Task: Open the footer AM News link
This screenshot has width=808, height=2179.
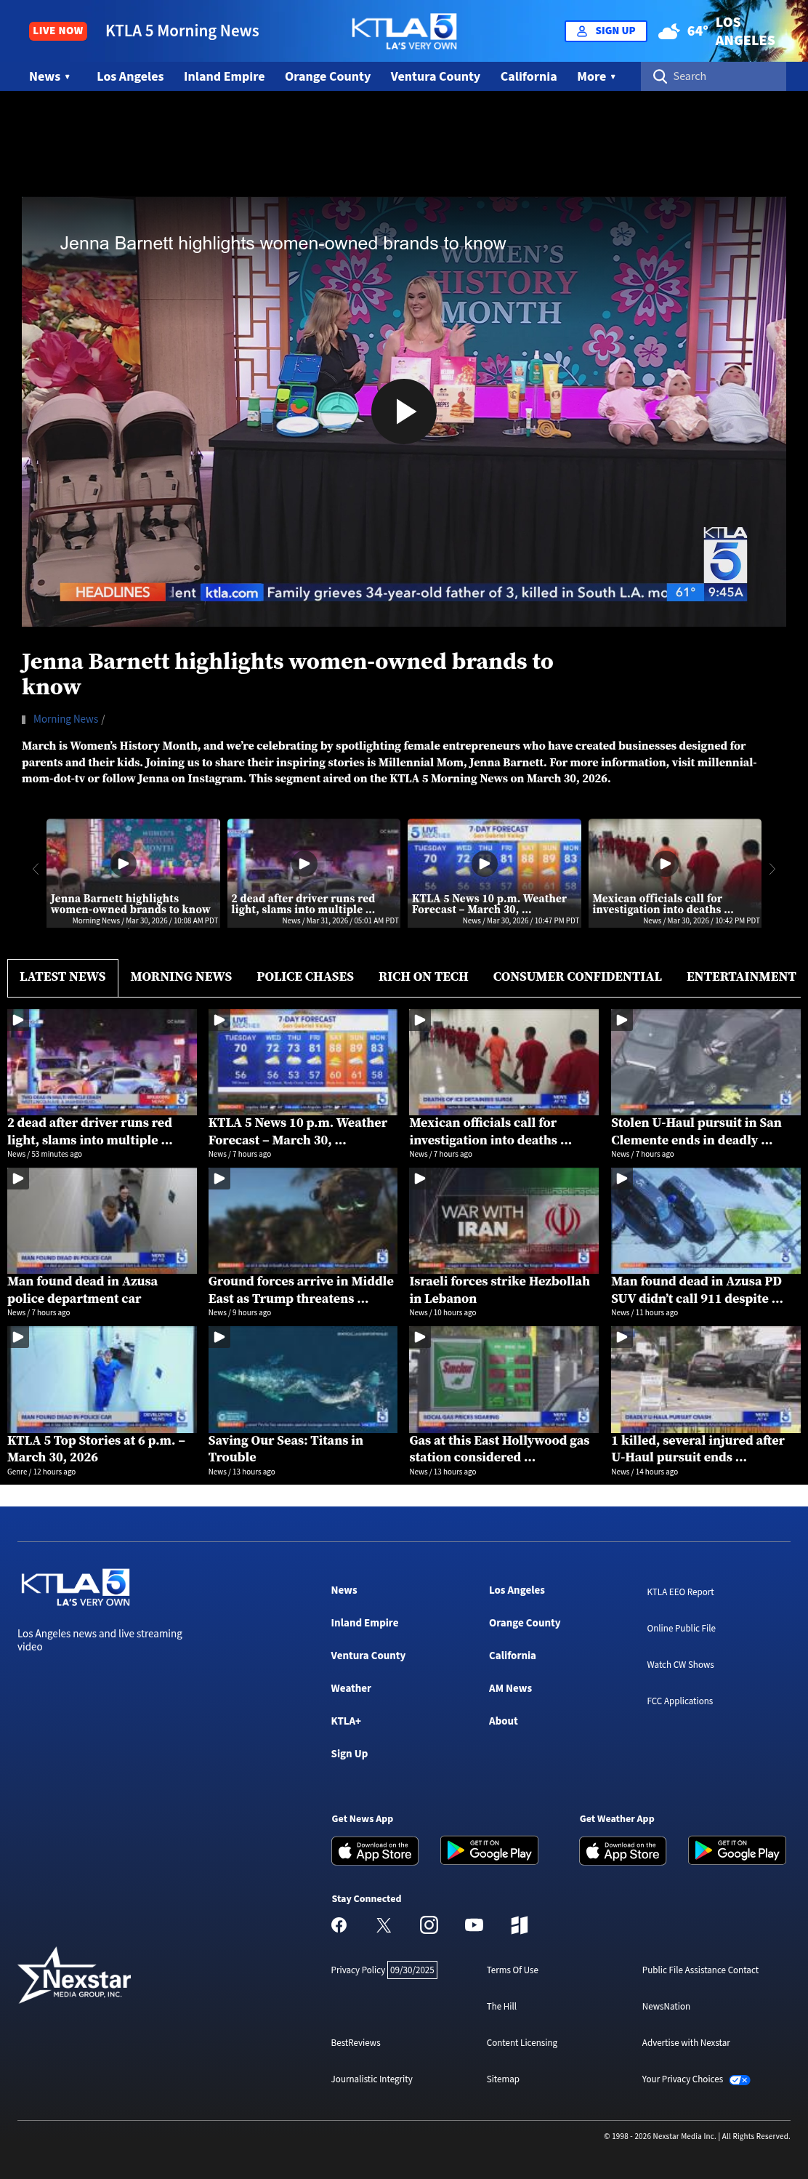Action: tap(511, 1688)
